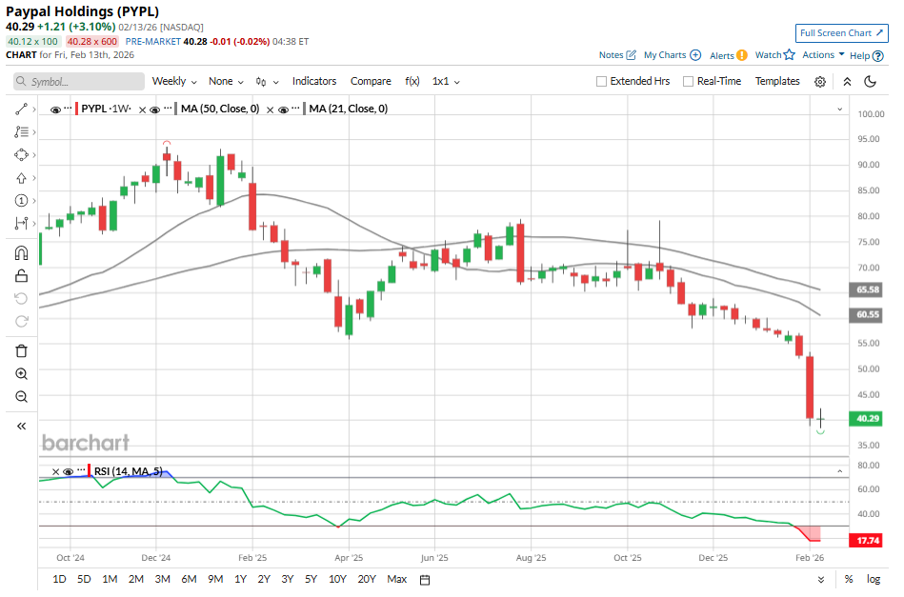Open the None dropdown
904x597 pixels.
pyautogui.click(x=226, y=82)
